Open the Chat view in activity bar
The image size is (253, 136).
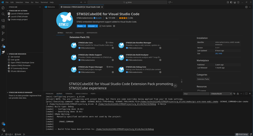pyautogui.click(x=3, y=21)
